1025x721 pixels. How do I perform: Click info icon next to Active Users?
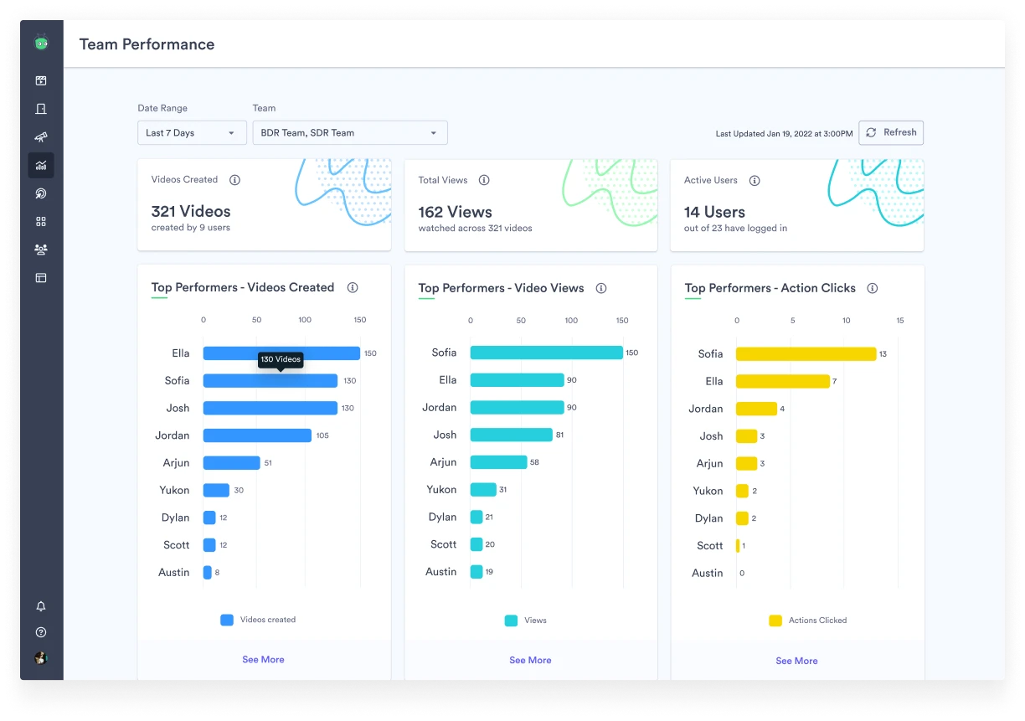point(755,180)
